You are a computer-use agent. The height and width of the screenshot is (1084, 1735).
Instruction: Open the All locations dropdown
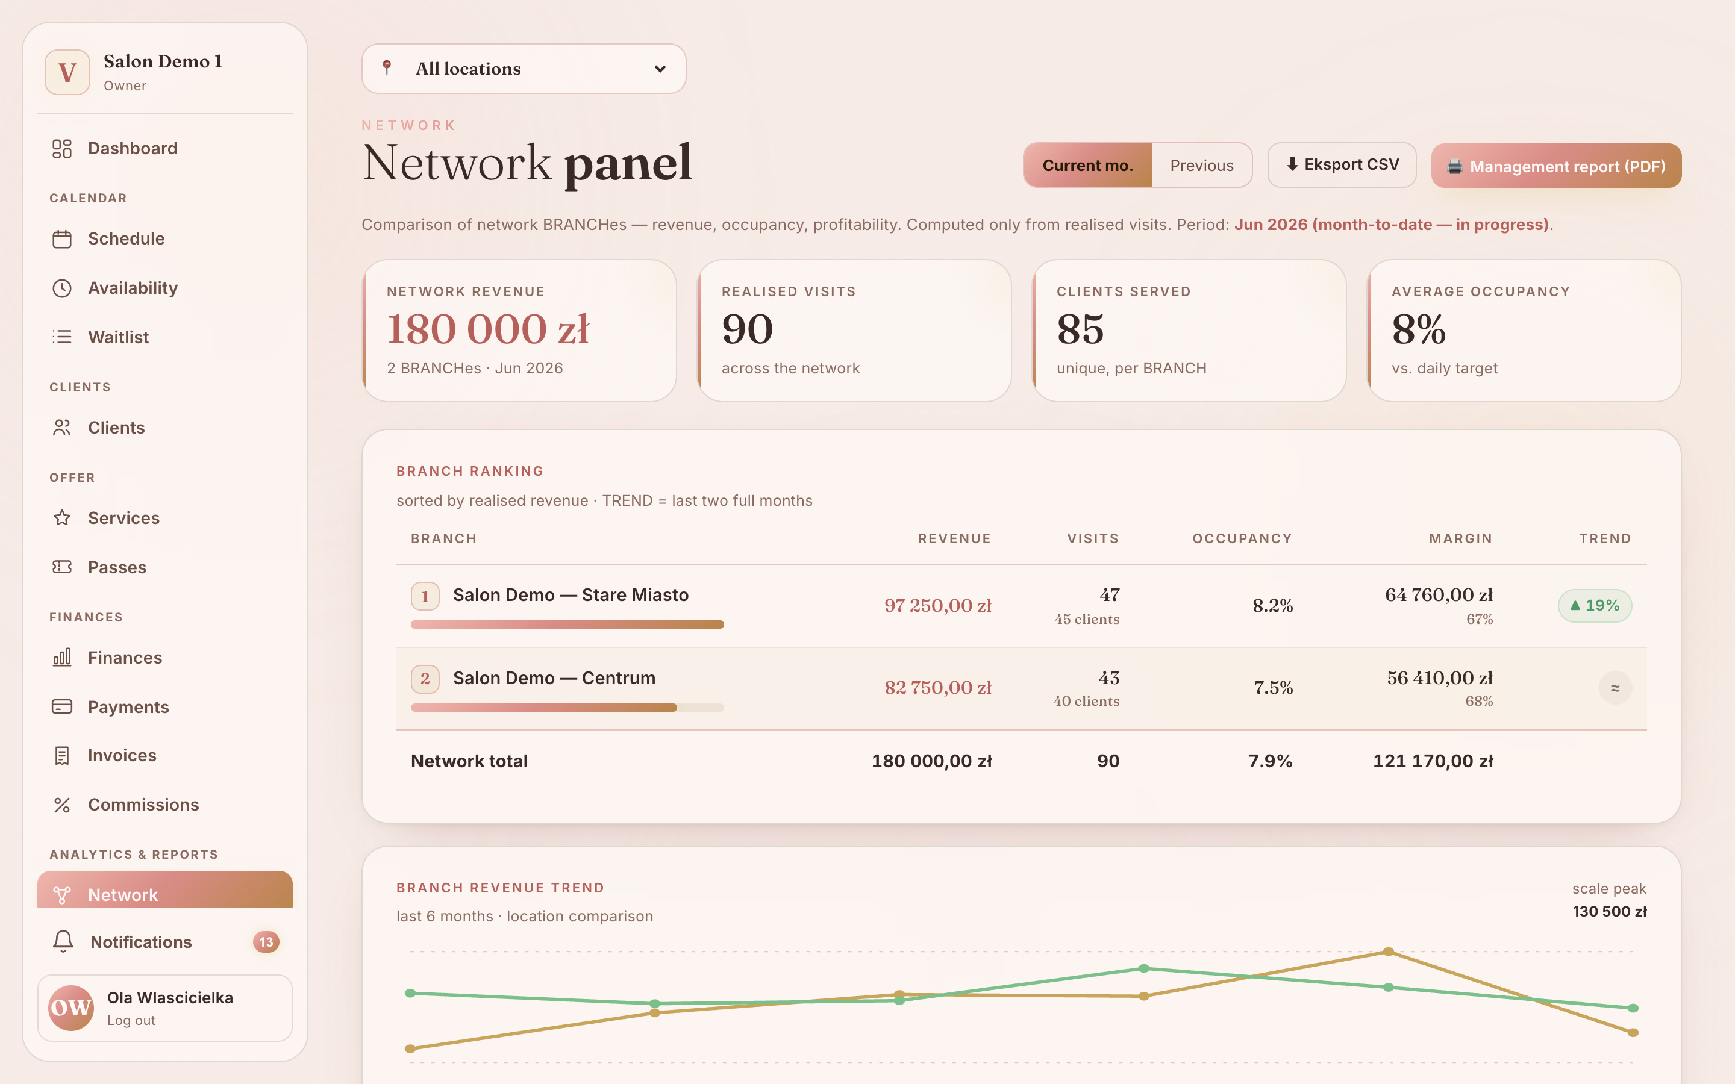pos(524,69)
